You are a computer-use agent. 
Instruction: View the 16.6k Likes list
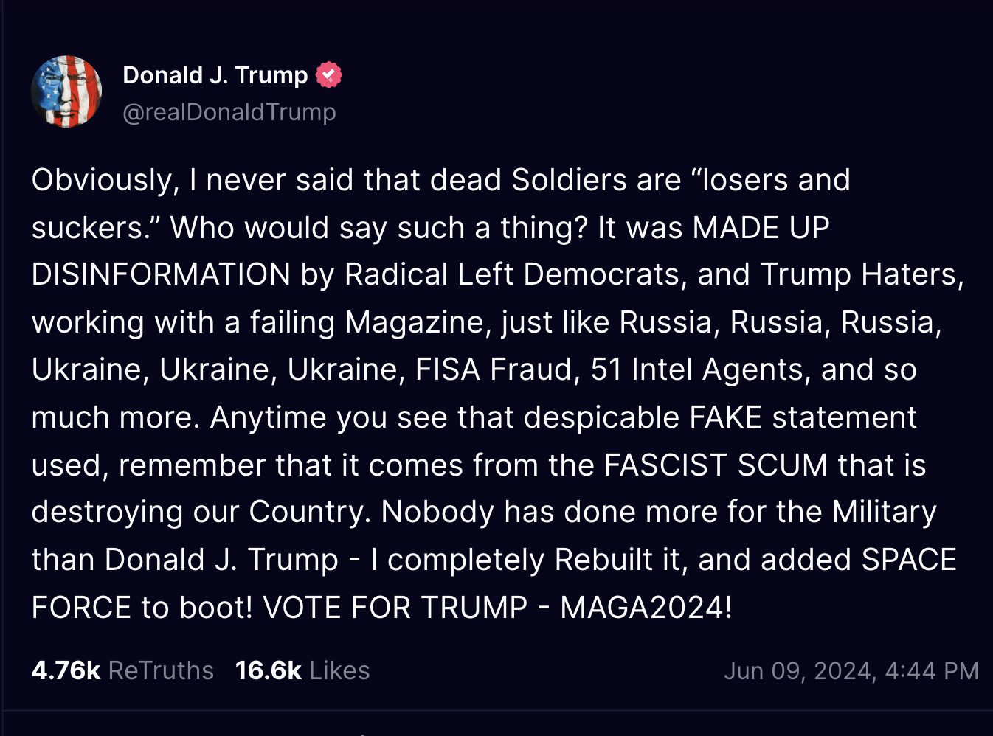[x=302, y=670]
